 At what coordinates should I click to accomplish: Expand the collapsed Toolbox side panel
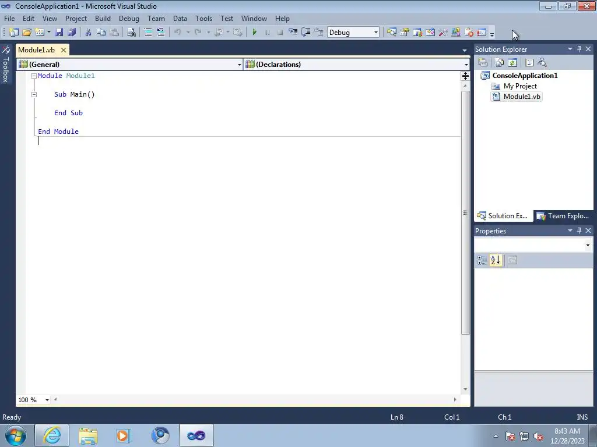(x=6, y=64)
